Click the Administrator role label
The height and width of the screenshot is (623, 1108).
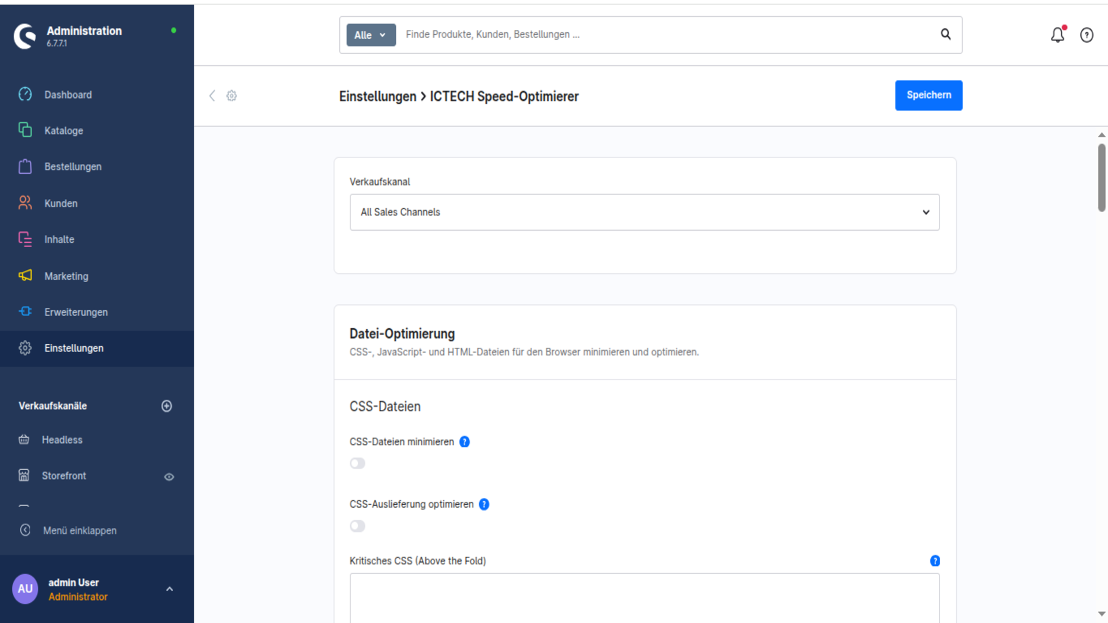(78, 597)
